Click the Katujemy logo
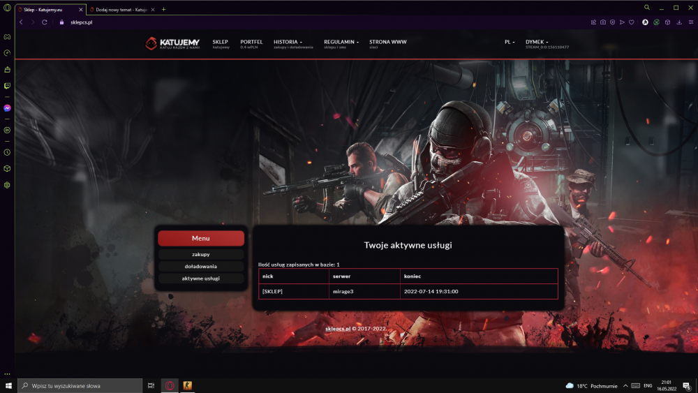Viewport: 698px width, 393px height. pyautogui.click(x=172, y=43)
